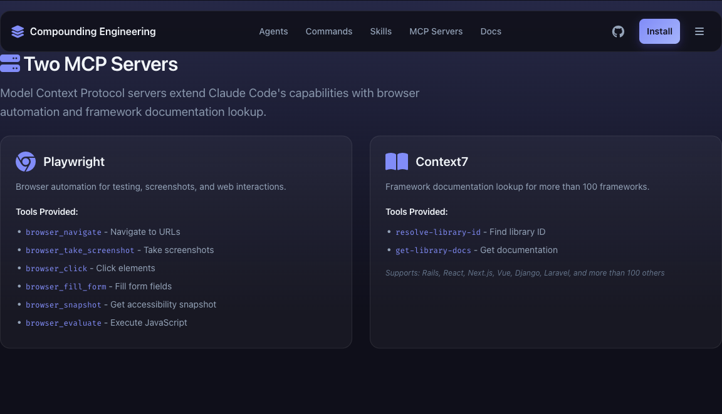Viewport: 722px width, 414px height.
Task: Click the Playwright Chrome browser icon
Action: (26, 162)
